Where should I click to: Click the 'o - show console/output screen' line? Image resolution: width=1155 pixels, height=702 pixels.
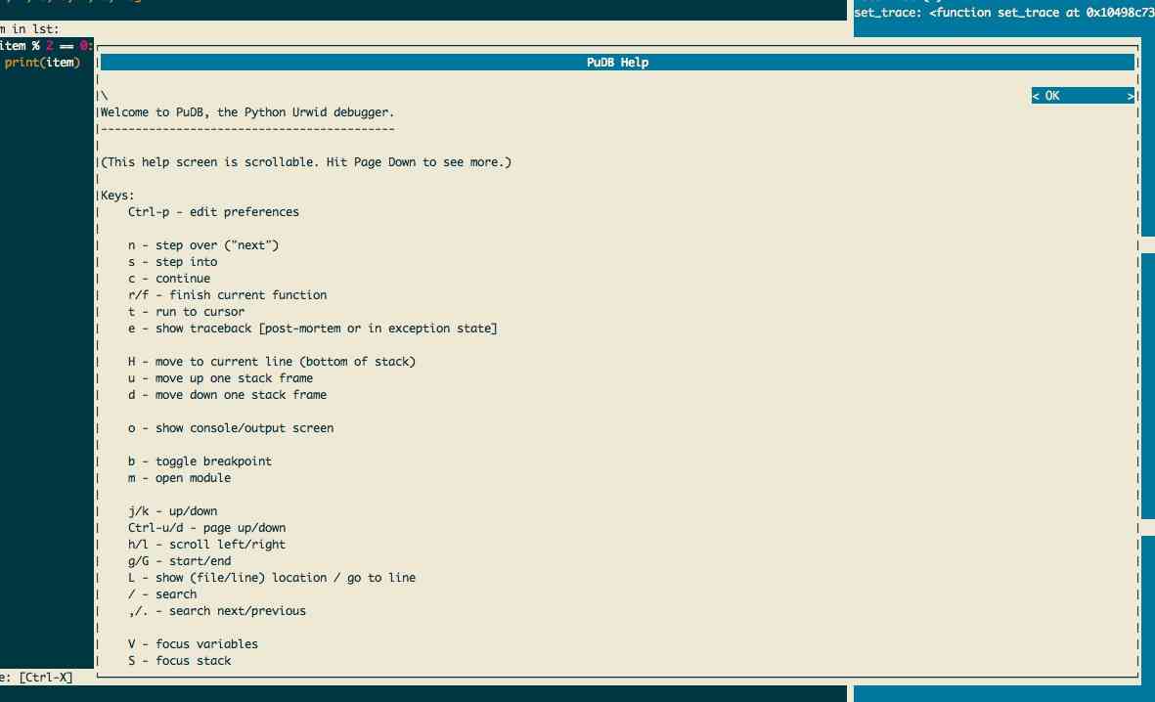pos(230,428)
